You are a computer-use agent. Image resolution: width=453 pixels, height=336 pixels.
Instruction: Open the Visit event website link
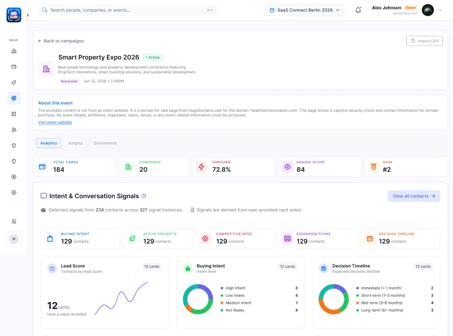point(55,122)
